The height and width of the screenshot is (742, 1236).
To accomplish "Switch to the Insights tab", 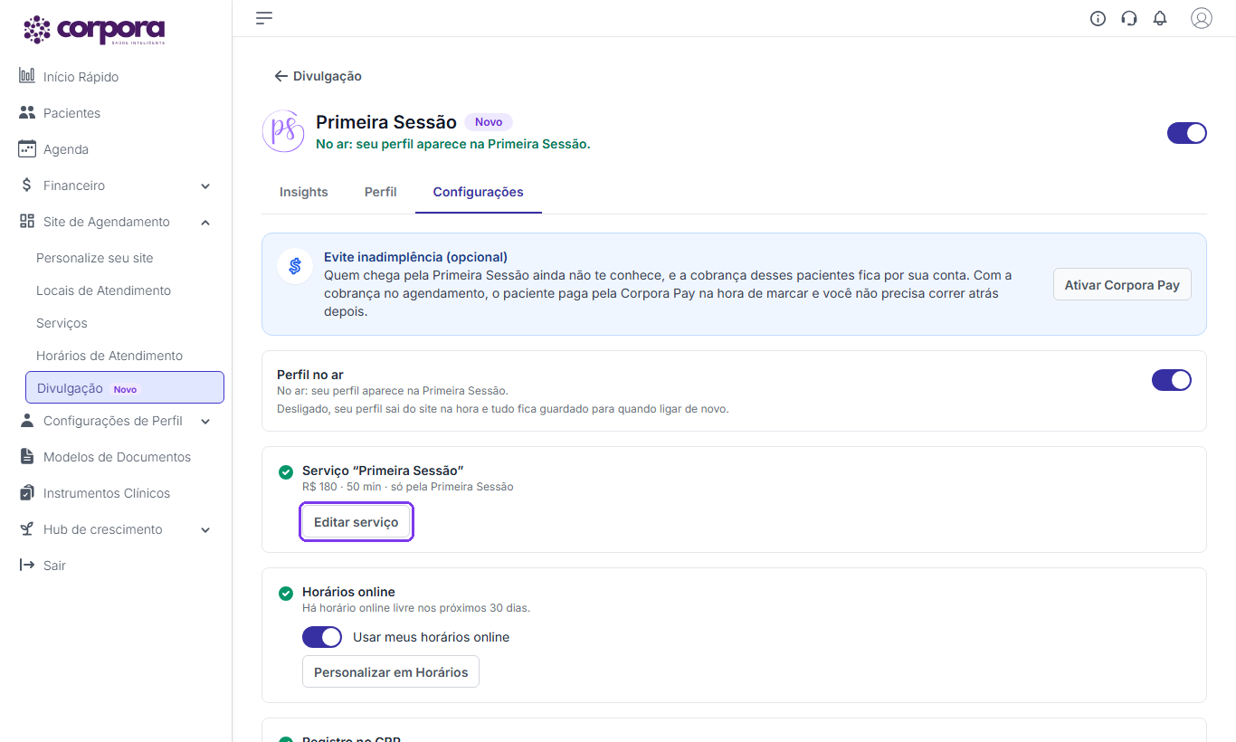I will (304, 192).
